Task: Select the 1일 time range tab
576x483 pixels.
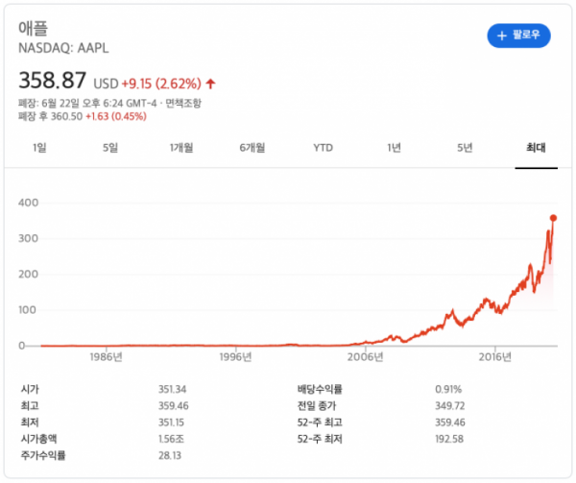Action: (x=39, y=148)
